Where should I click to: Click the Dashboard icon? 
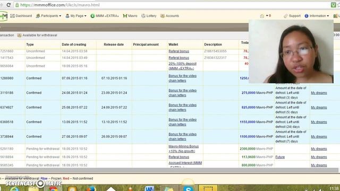click(x=12, y=16)
